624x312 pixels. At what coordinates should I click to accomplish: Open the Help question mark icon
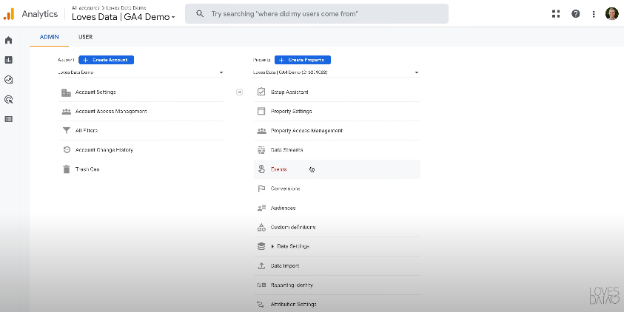575,14
